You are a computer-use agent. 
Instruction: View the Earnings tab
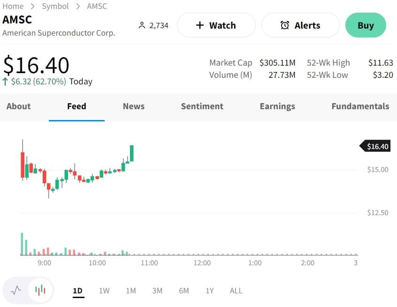point(277,106)
